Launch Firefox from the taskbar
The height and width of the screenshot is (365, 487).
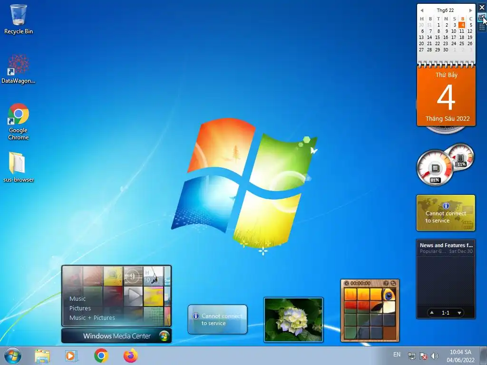pos(130,356)
